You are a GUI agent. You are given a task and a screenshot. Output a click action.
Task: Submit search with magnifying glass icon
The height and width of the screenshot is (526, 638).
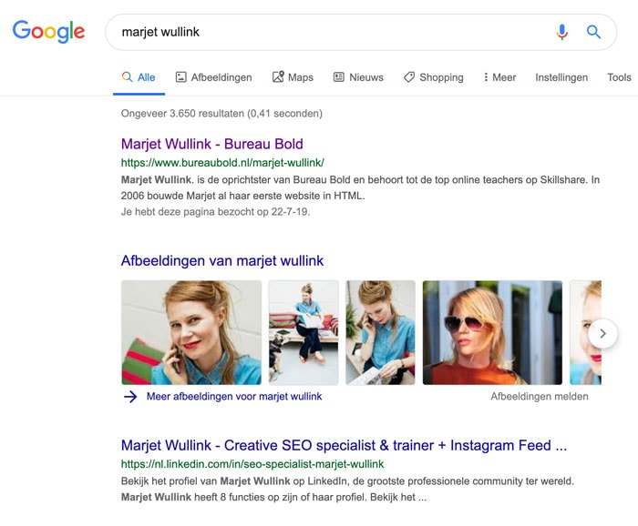pos(593,32)
